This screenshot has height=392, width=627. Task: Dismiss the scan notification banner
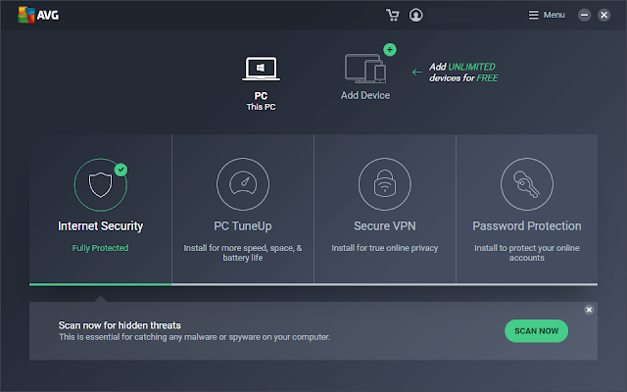pyautogui.click(x=589, y=310)
